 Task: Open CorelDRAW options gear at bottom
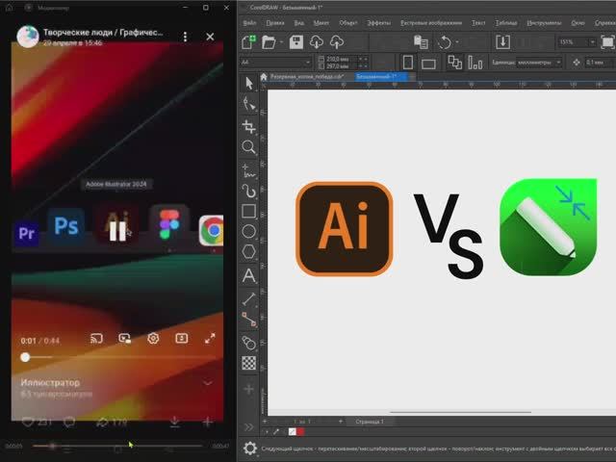(x=250, y=448)
